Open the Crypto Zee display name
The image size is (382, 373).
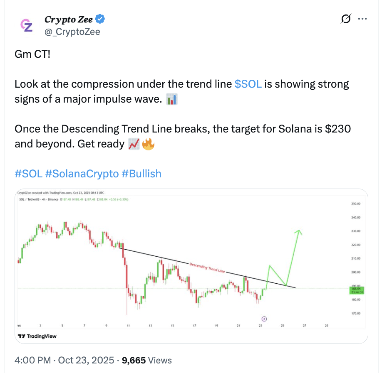(69, 19)
